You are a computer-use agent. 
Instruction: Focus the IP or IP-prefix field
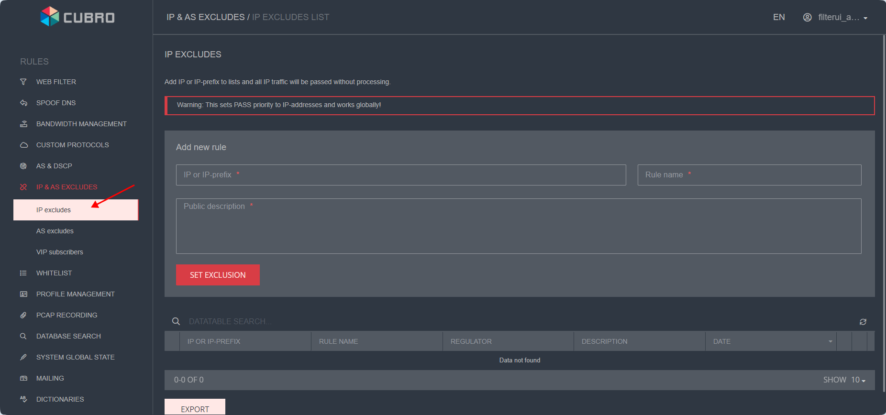coord(401,175)
